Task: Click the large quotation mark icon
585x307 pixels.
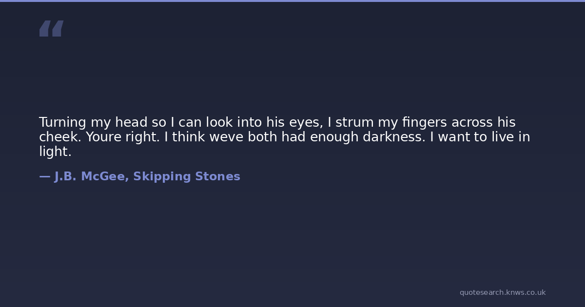Action: point(51,29)
